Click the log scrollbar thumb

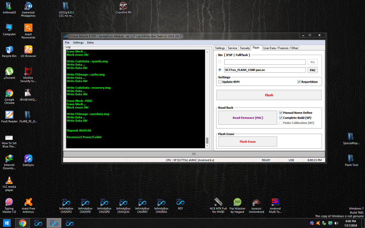207,141
